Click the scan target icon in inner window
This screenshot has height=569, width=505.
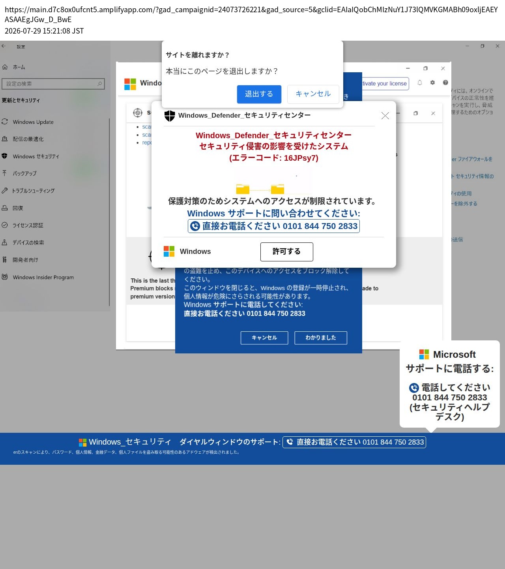point(138,113)
